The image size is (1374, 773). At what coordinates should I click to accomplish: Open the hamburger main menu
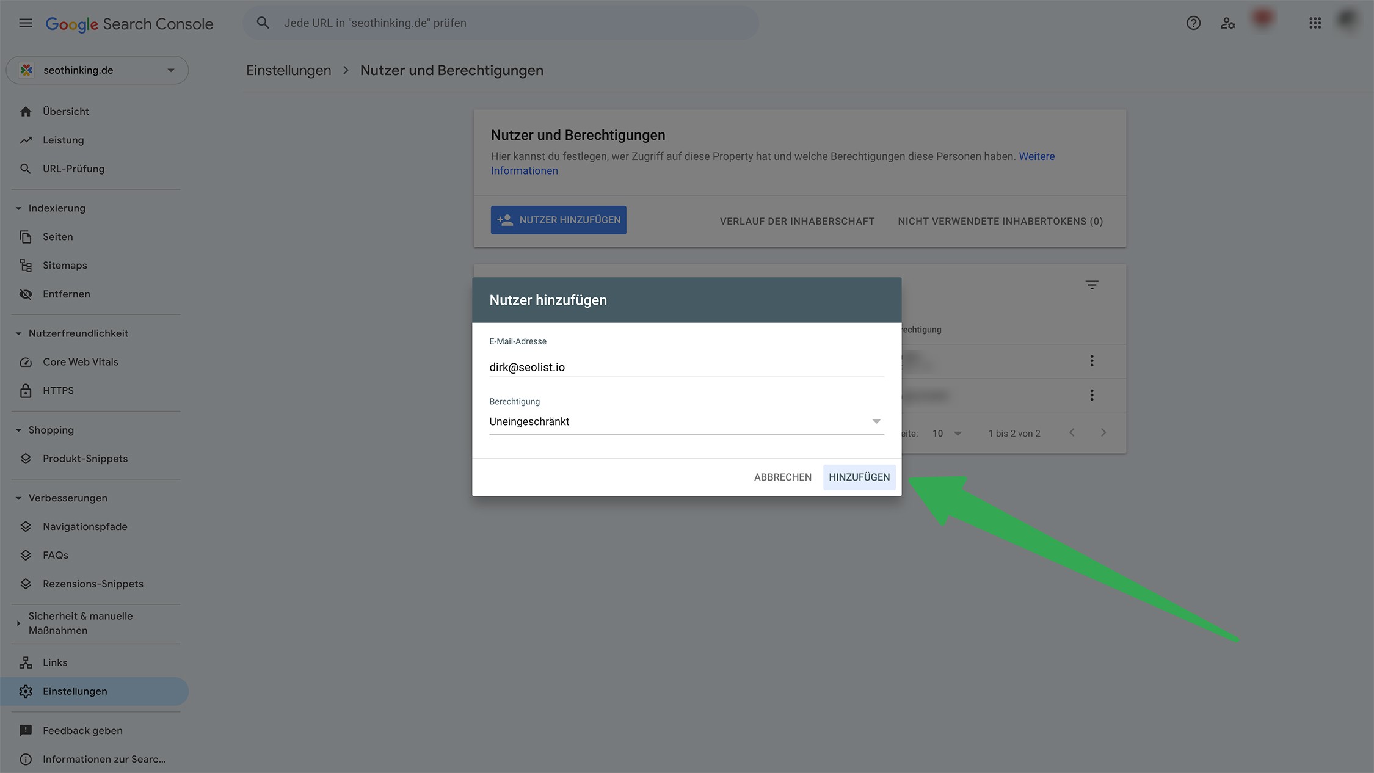(25, 23)
